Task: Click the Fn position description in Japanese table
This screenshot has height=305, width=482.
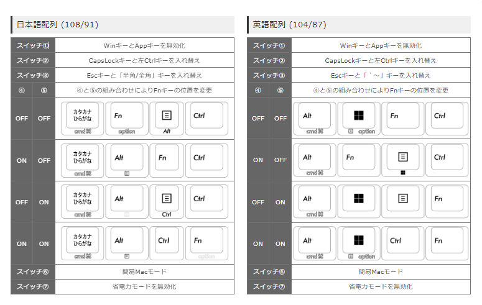Action: [144, 90]
